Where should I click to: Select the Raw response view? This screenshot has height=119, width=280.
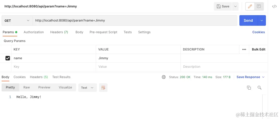pos(27,87)
